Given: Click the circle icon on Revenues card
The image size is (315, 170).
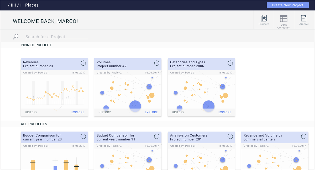Looking at the screenshot, I should pos(83,63).
